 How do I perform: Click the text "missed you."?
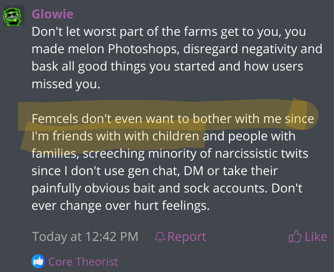pos(66,84)
